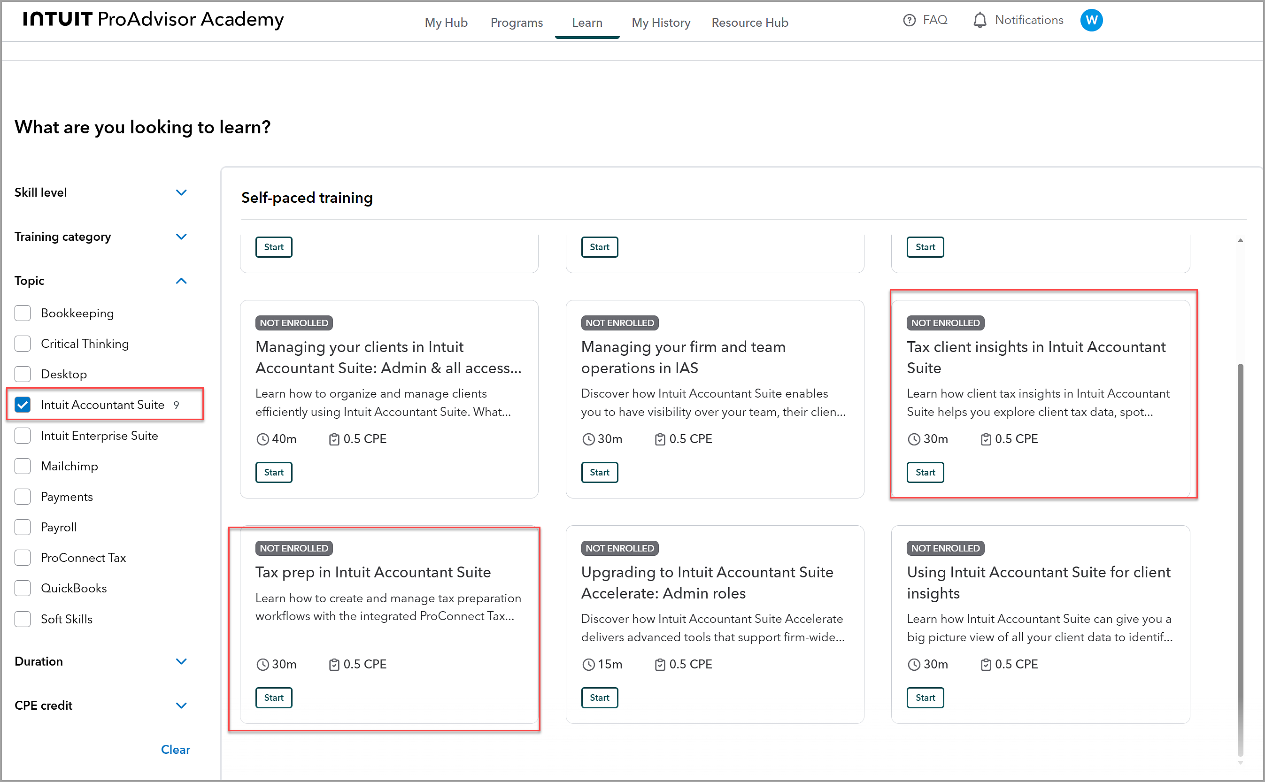The height and width of the screenshot is (782, 1265).
Task: Check the Bookkeeping topic checkbox
Action: 23,313
